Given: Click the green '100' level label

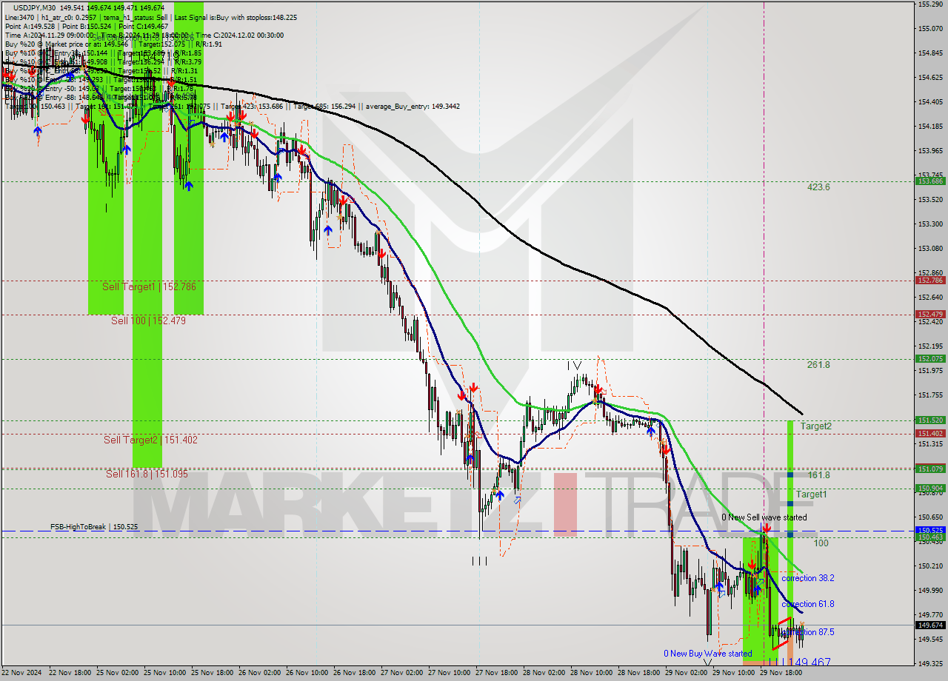Looking at the screenshot, I should (x=821, y=543).
